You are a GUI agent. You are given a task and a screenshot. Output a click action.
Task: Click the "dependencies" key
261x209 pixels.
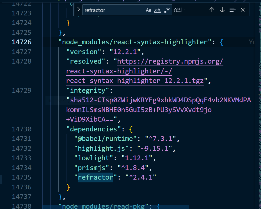pos(93,129)
